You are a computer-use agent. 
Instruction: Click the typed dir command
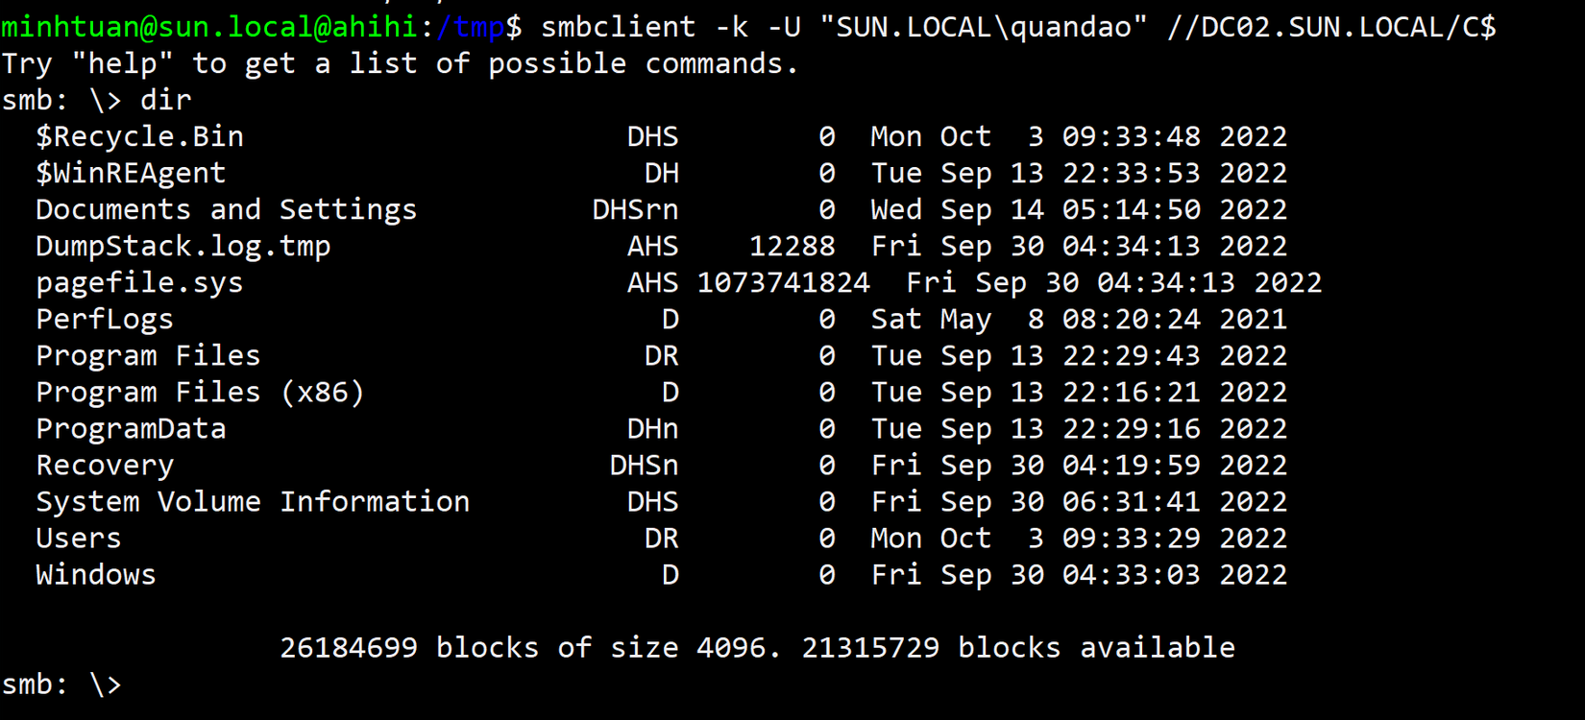click(165, 101)
